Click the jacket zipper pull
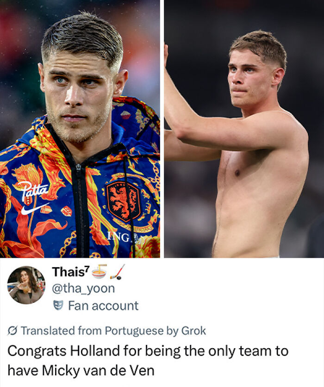This screenshot has height=387, width=324. pos(79,167)
